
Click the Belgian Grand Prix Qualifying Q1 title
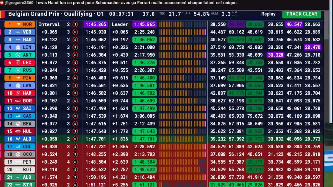(x=56, y=14)
